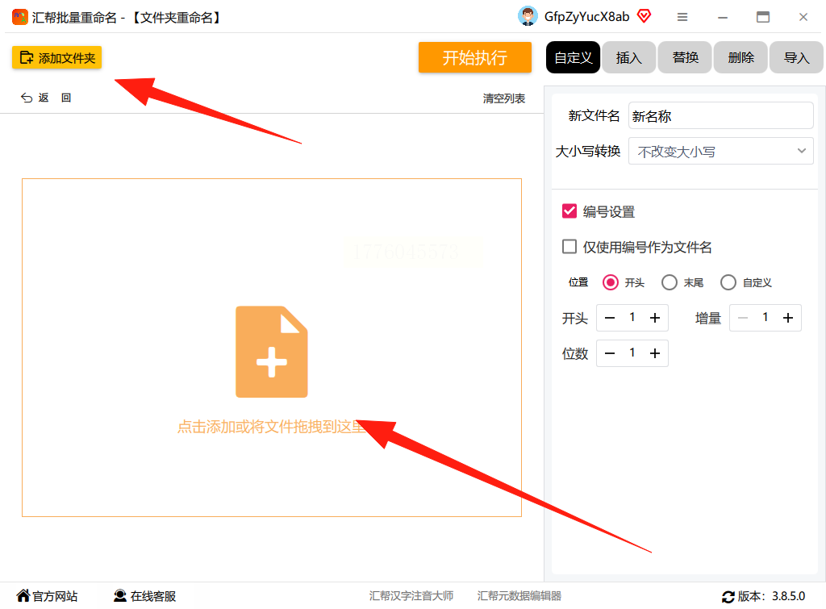Click the 返回 back arrow icon

[27, 98]
